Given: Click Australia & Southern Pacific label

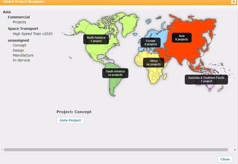Looking at the screenshot, I should coord(206,79).
